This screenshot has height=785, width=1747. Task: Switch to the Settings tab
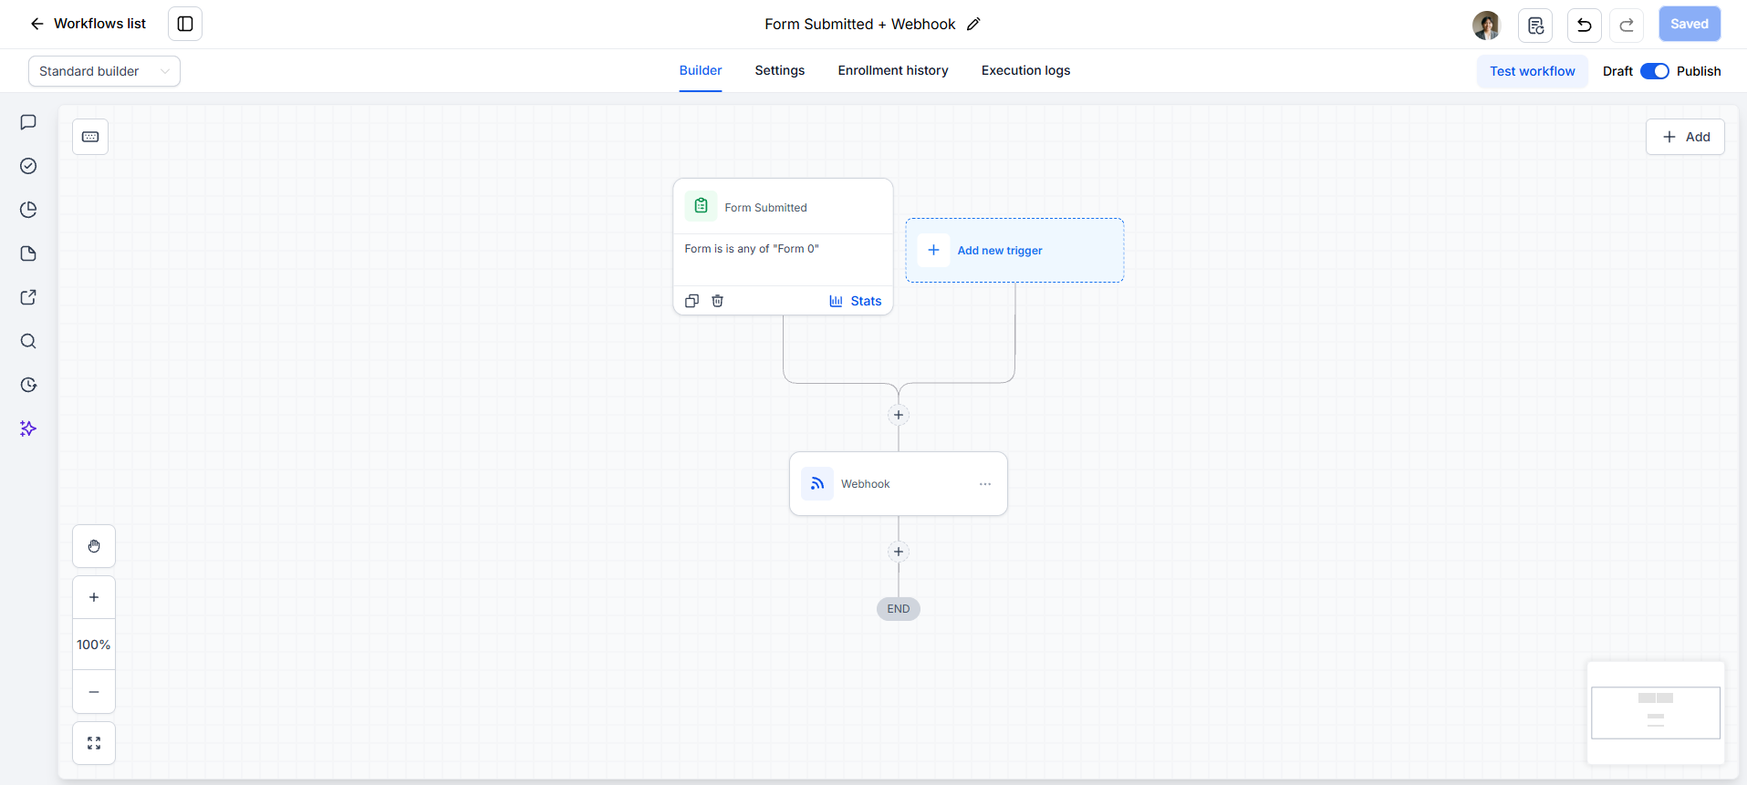click(x=780, y=70)
